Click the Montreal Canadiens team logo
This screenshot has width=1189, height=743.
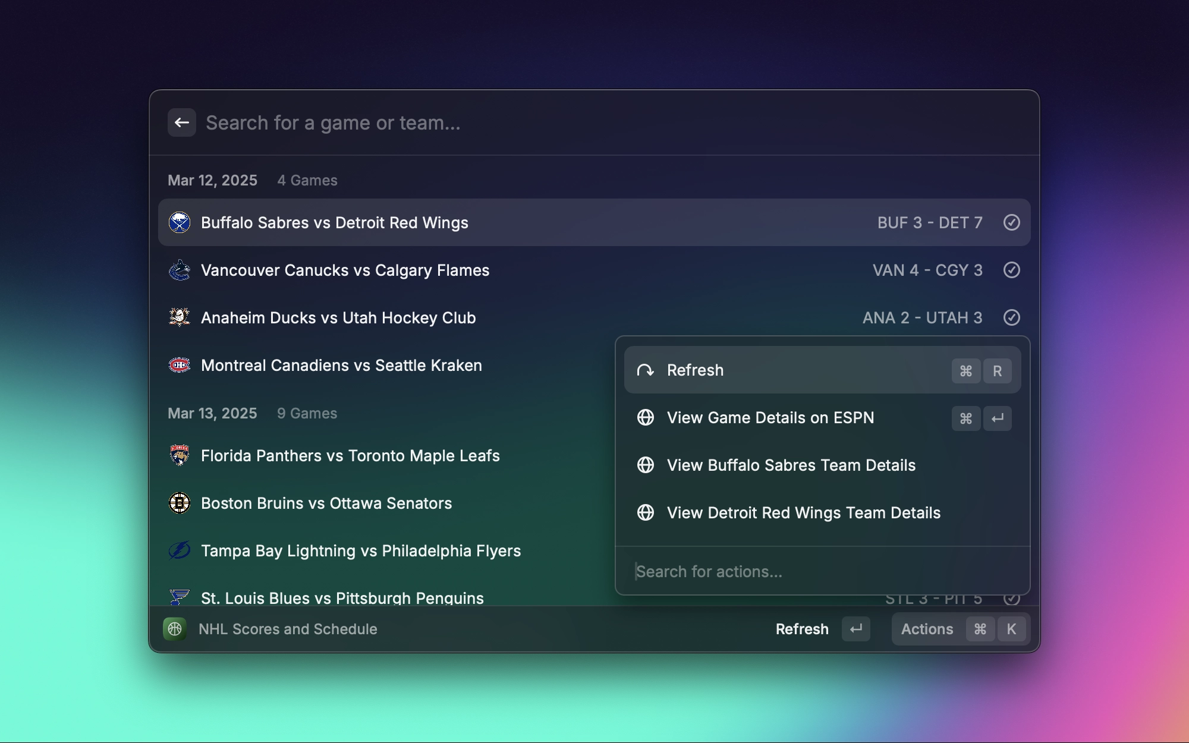179,365
